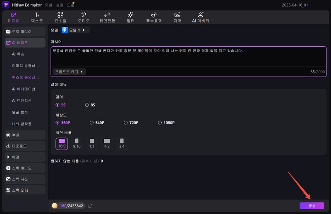Select 720P resolution
This screenshot has width=331, height=214.
pos(131,123)
